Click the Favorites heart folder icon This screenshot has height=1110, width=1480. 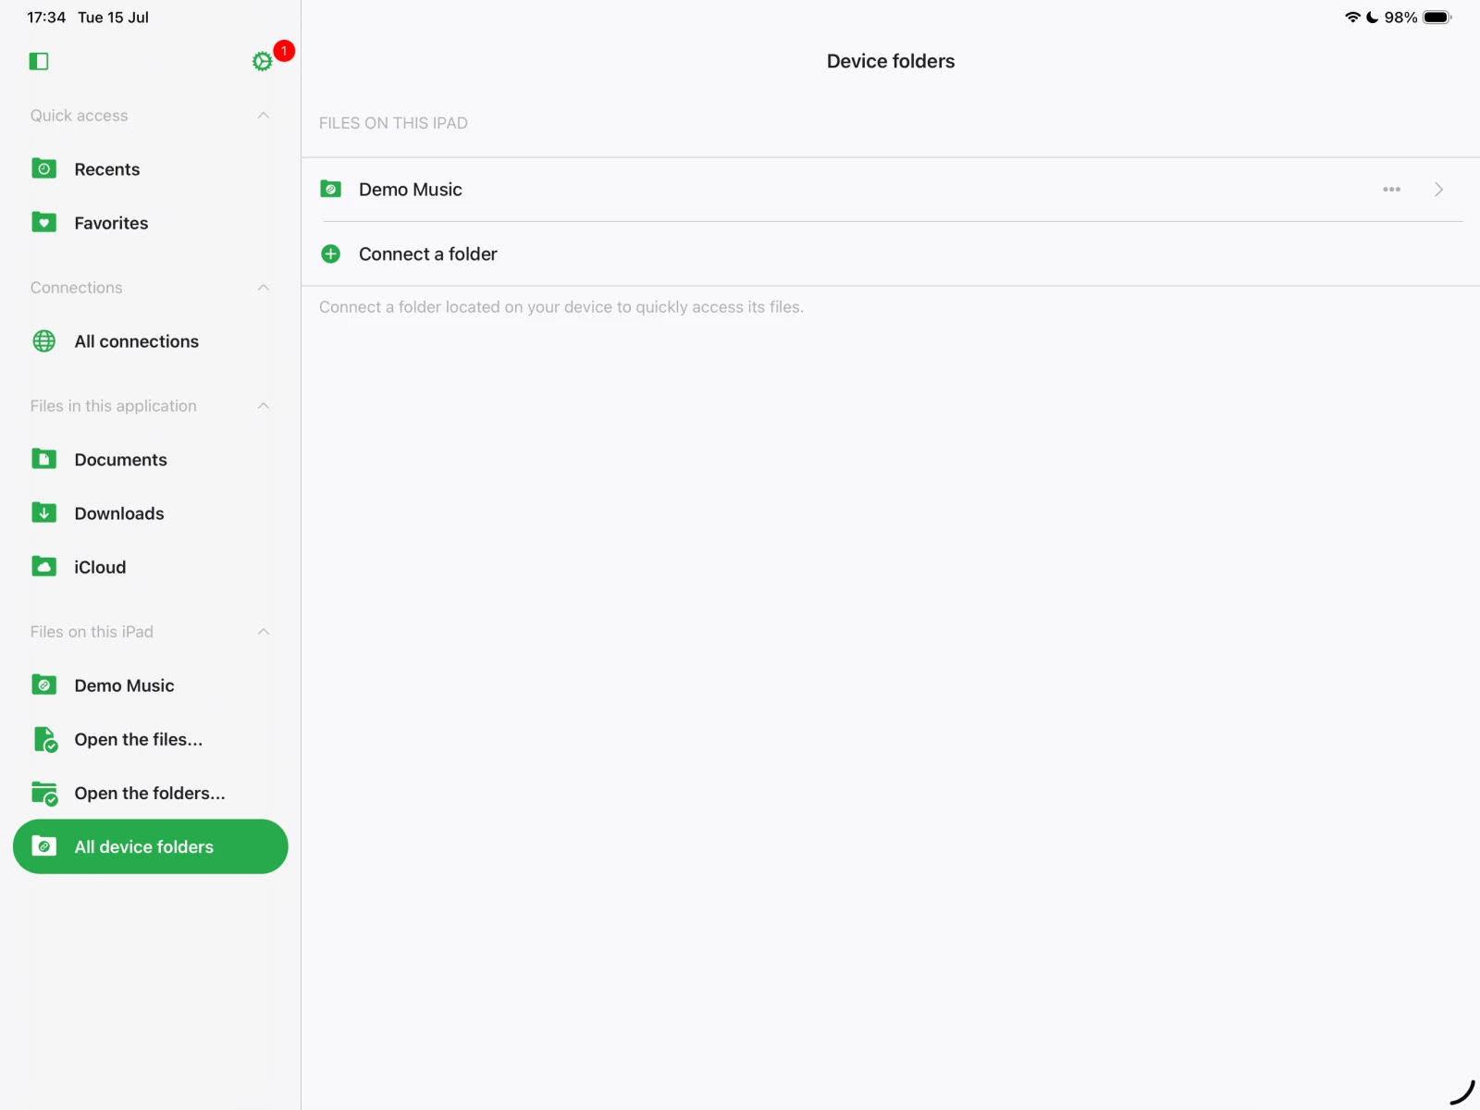tap(43, 223)
